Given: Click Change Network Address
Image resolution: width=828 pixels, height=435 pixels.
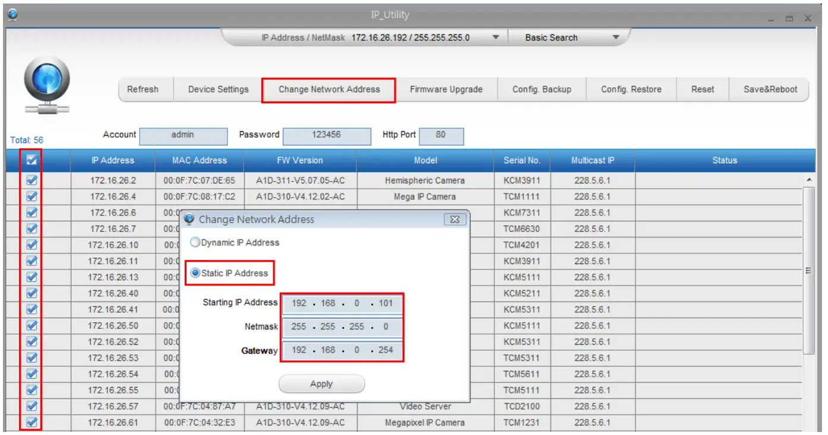Looking at the screenshot, I should click(x=328, y=89).
